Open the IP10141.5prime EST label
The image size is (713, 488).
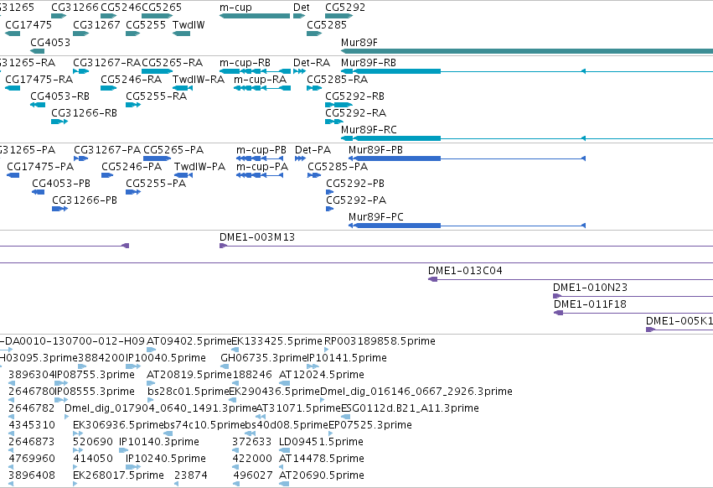[x=348, y=358]
